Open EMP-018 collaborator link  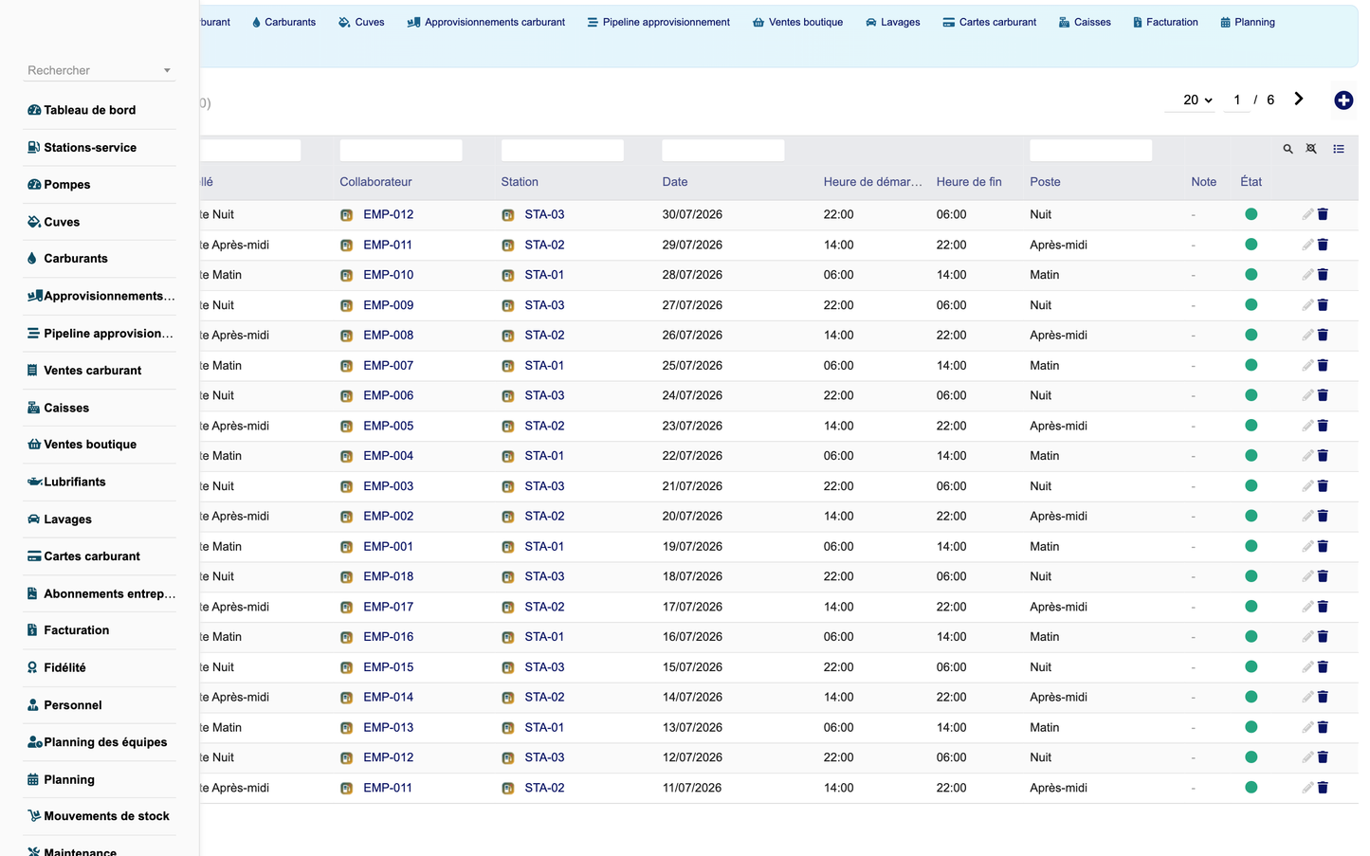click(389, 576)
